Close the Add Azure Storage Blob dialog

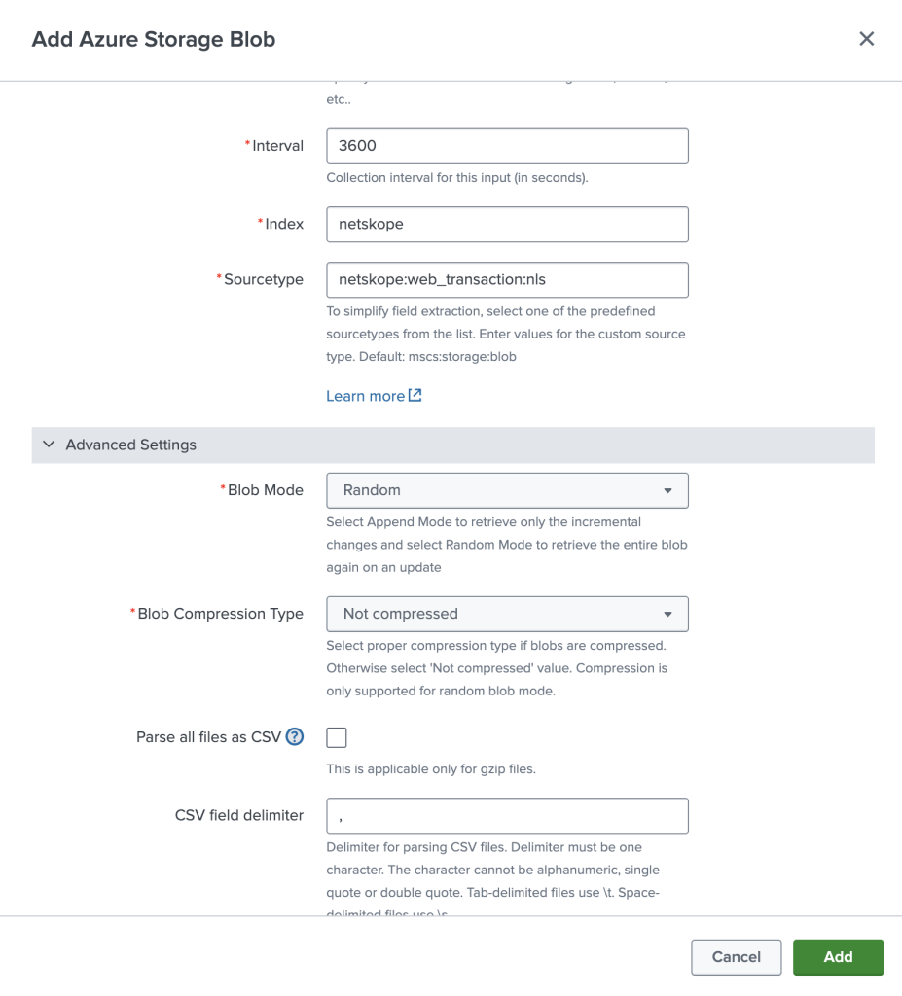(x=866, y=39)
